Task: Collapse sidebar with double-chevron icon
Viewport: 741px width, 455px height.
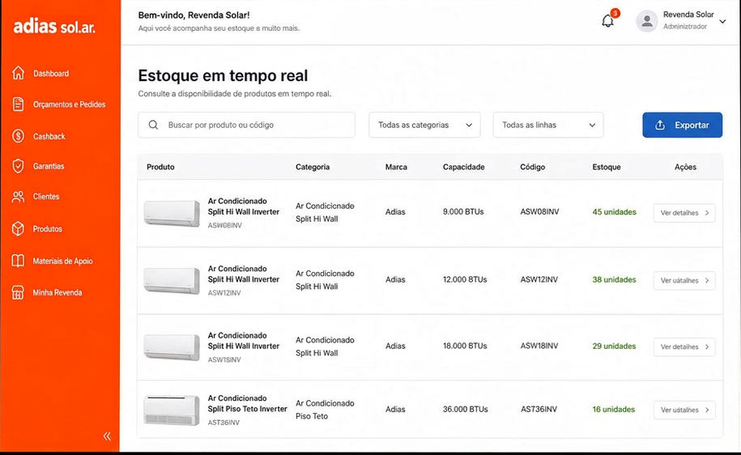Action: (107, 436)
